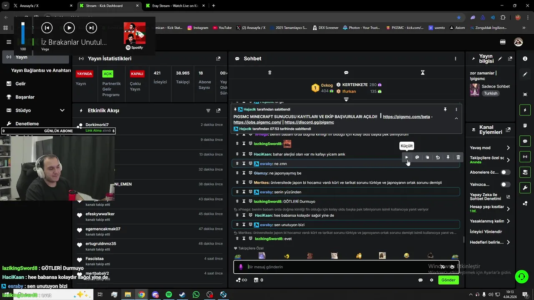Screen dimensions: 534x300
Task: Toggle Abonelere özel sohbet switch
Action: [x=505, y=172]
